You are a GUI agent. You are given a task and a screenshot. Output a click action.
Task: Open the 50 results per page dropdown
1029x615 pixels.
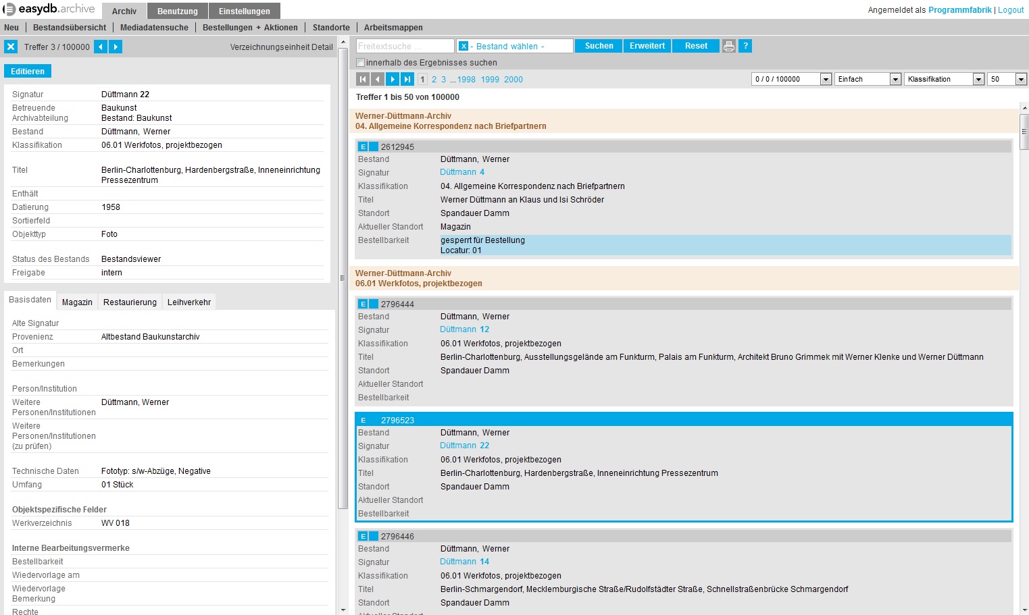[x=1007, y=79]
